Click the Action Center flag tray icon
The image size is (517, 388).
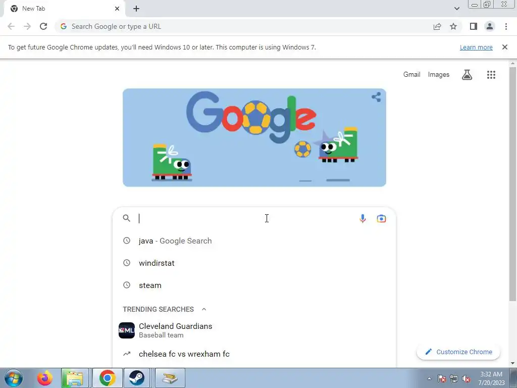click(442, 379)
